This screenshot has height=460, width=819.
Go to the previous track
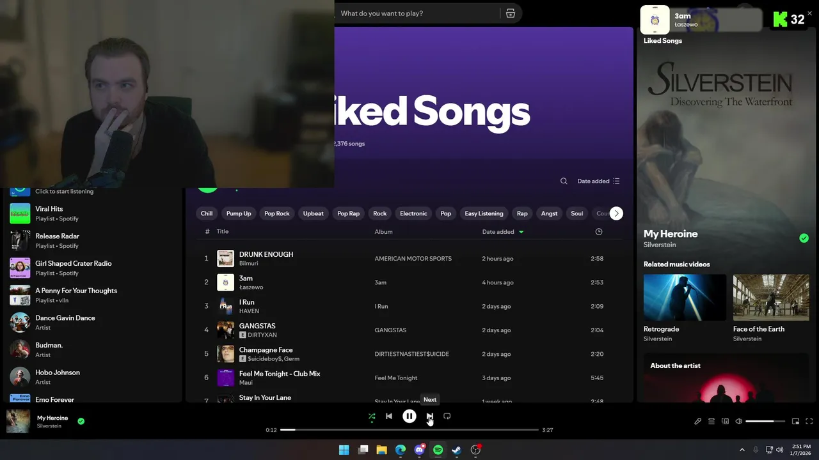click(389, 417)
